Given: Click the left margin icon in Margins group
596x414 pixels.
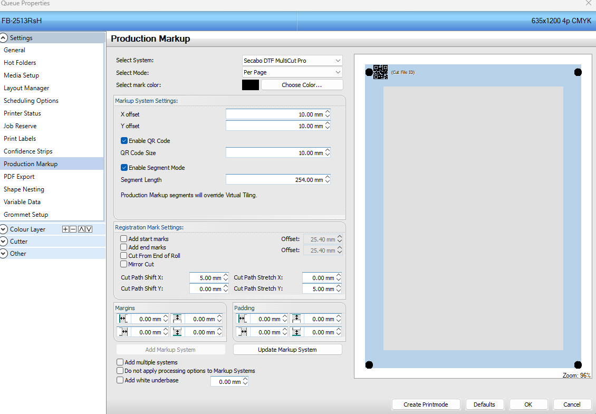Looking at the screenshot, I should (123, 319).
